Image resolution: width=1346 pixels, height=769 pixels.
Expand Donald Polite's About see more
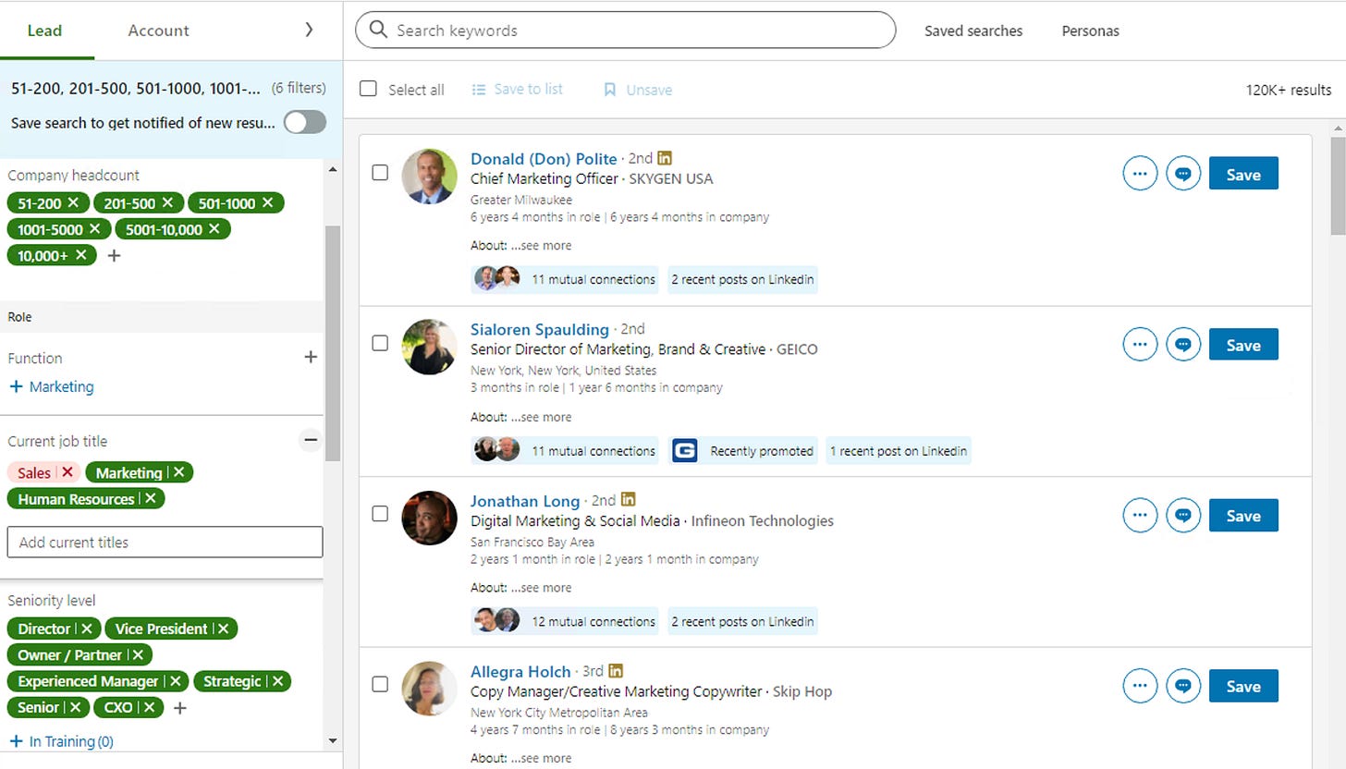pyautogui.click(x=546, y=246)
